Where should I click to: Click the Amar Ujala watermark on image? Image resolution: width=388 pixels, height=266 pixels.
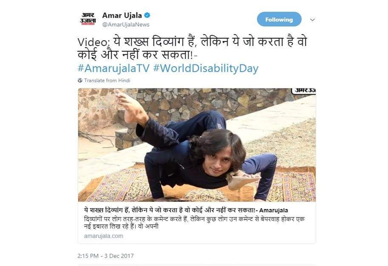click(304, 91)
